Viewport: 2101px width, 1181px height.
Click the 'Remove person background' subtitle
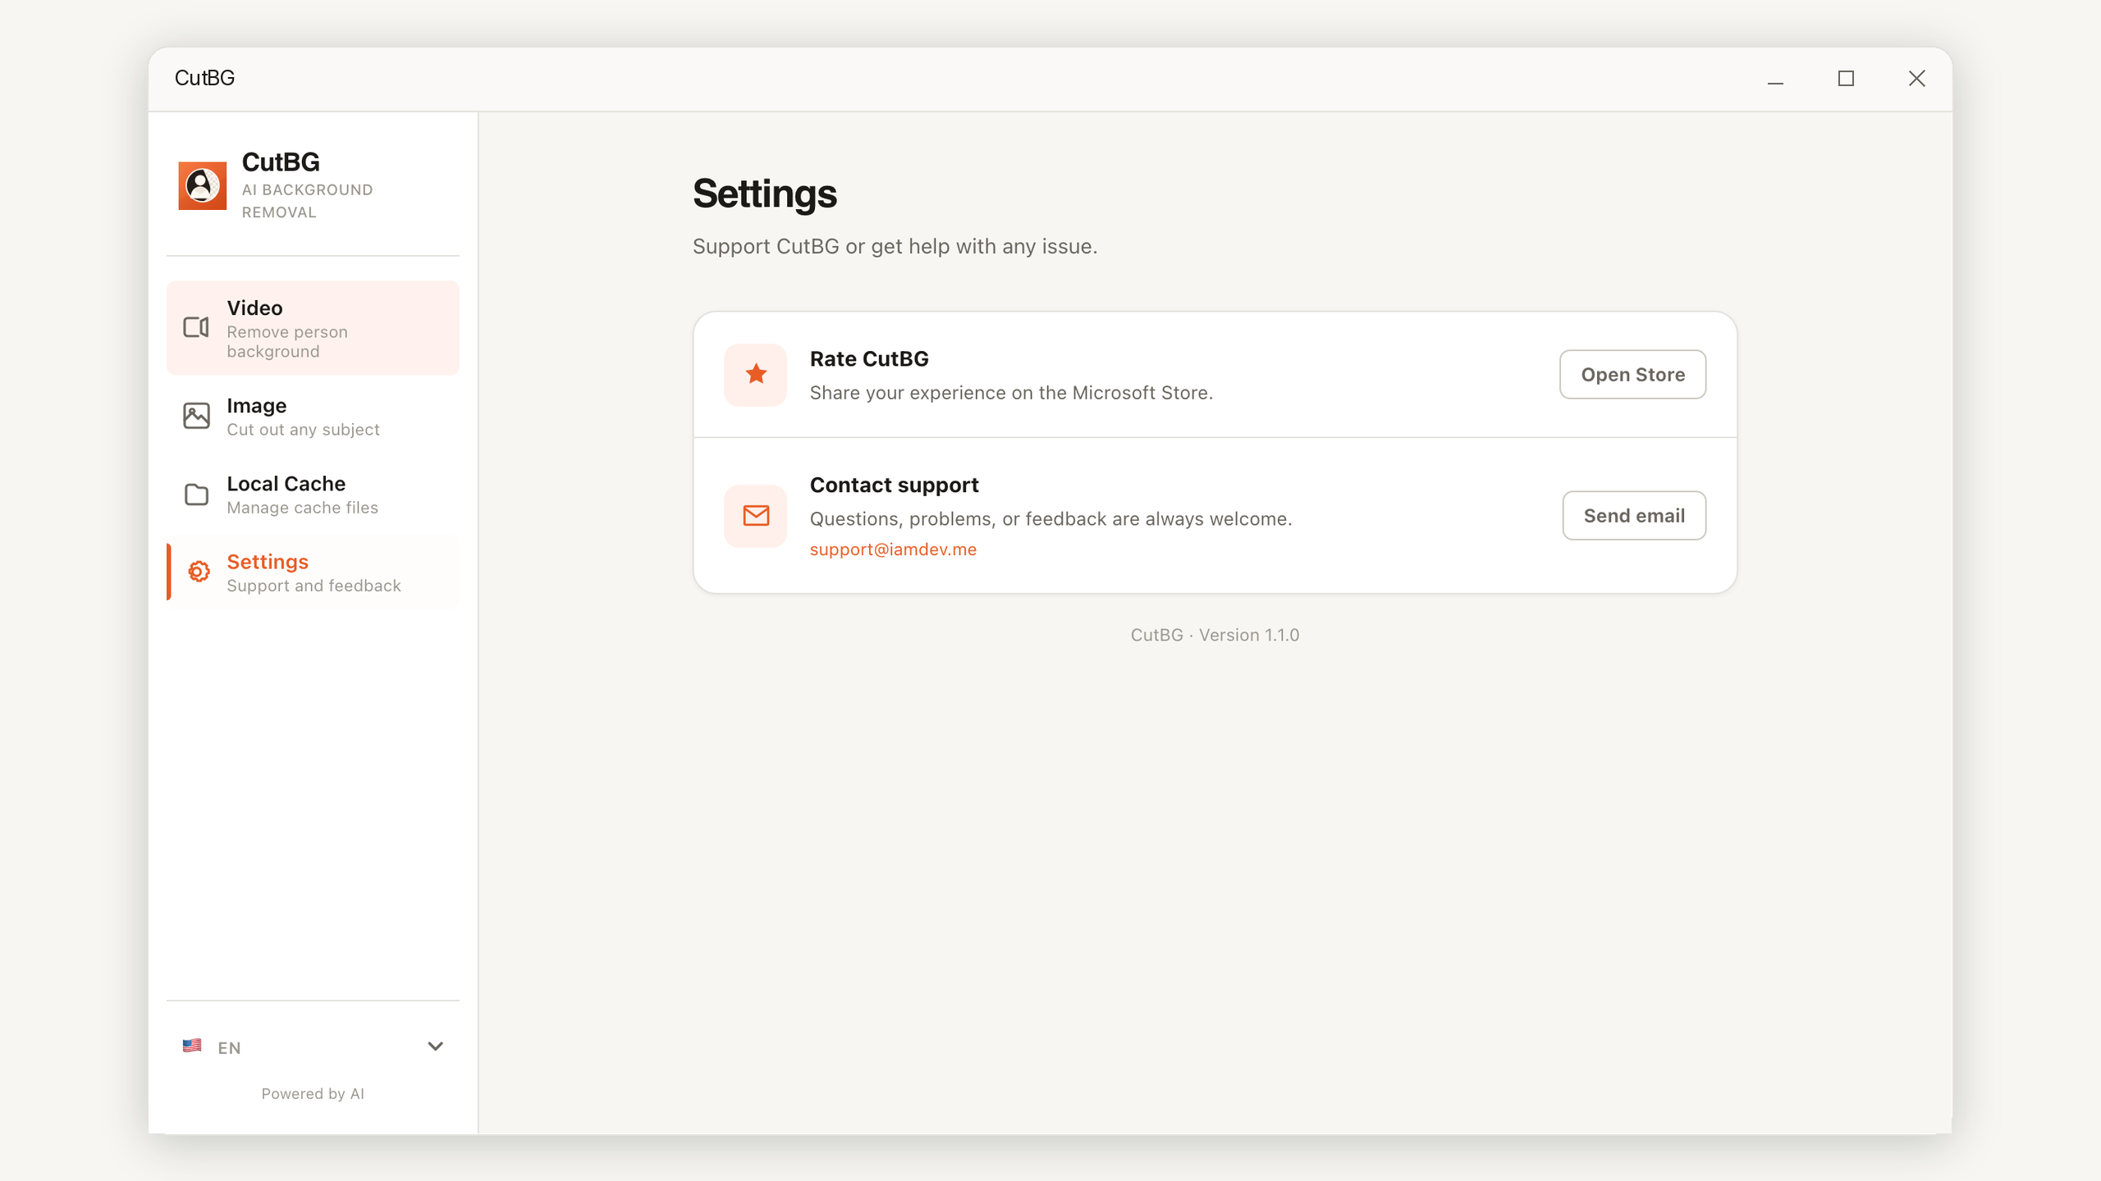[287, 342]
